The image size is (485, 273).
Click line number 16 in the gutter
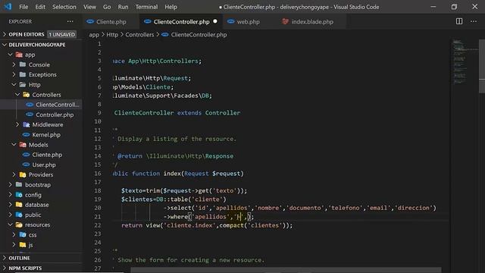[x=98, y=174]
